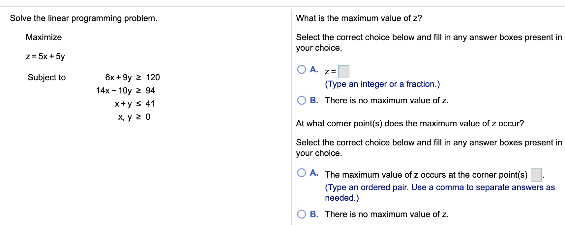The width and height of the screenshot is (565, 225).
Task: Click the "Subject to" label
Action: pos(47,77)
